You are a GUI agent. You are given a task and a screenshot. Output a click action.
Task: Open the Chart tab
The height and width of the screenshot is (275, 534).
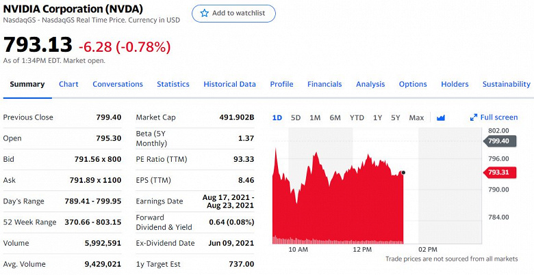pyautogui.click(x=68, y=84)
